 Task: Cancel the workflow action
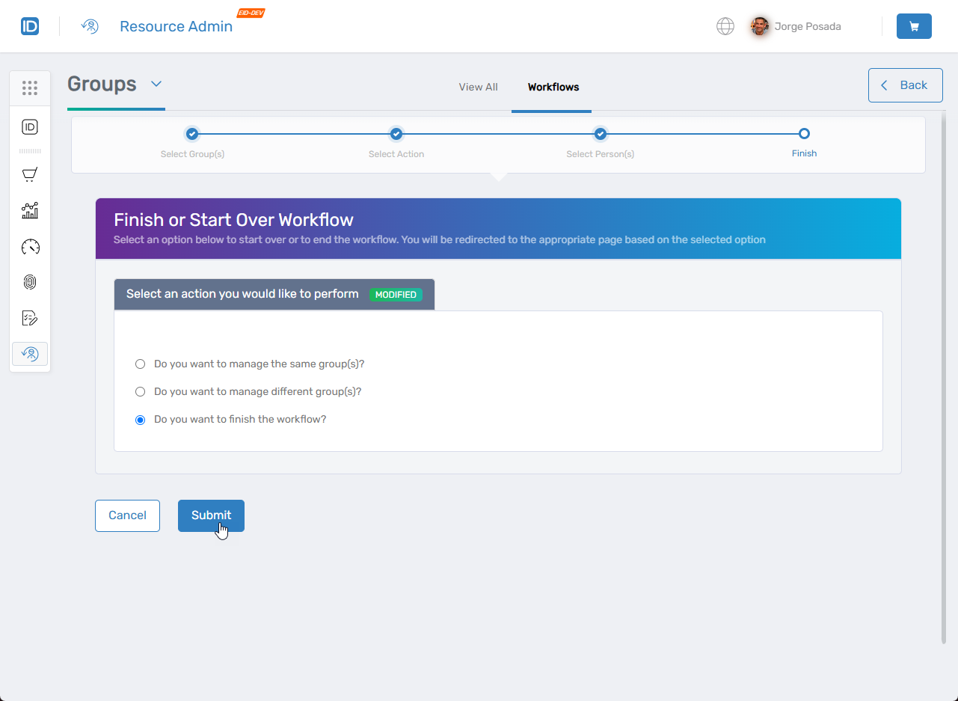(x=127, y=515)
